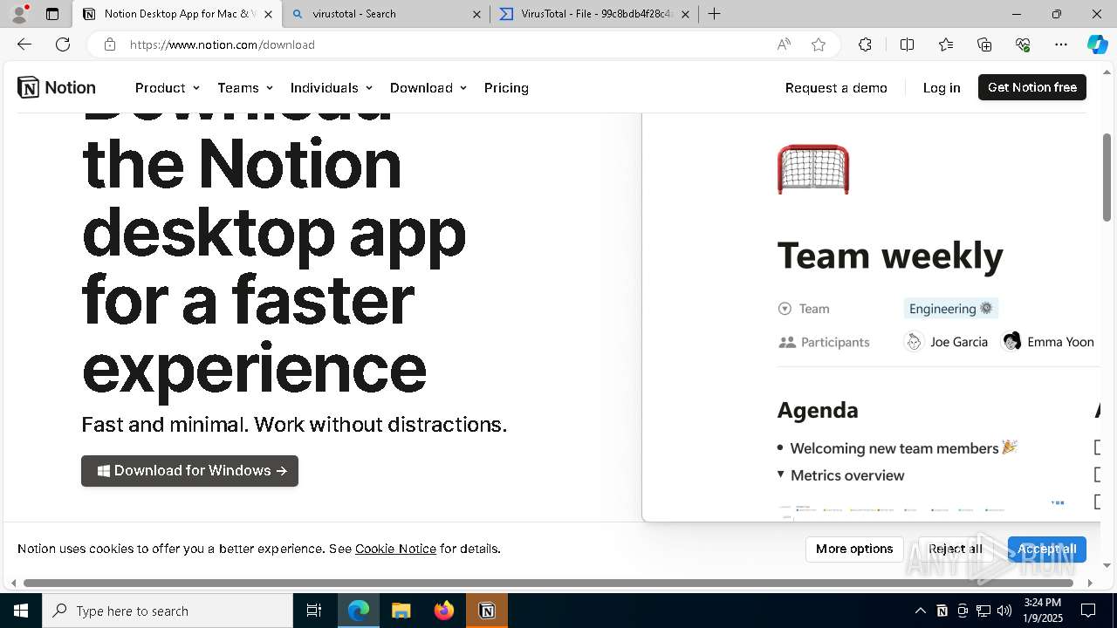The height and width of the screenshot is (628, 1117).
Task: Click Reject all cookies button
Action: pyautogui.click(x=956, y=549)
